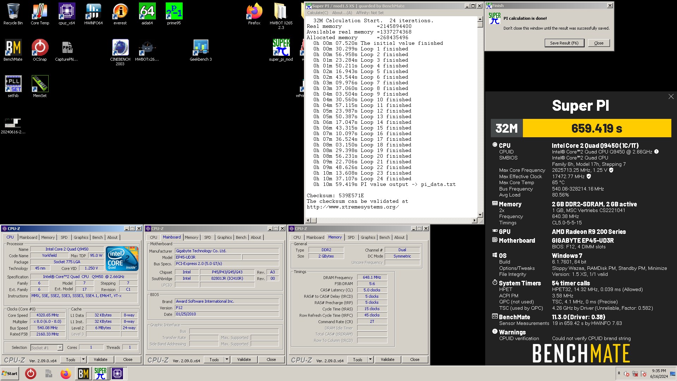Open the cpuz_x64 desktop shortcut

[x=67, y=14]
